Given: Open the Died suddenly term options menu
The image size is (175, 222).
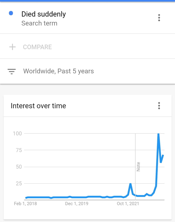Looking at the screenshot, I should click(x=159, y=18).
